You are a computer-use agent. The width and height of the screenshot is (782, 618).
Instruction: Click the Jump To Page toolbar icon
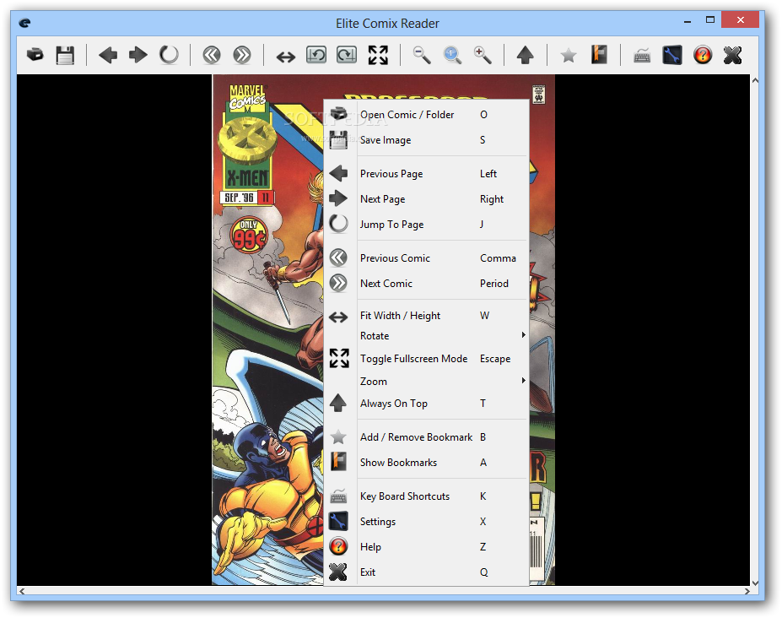169,54
